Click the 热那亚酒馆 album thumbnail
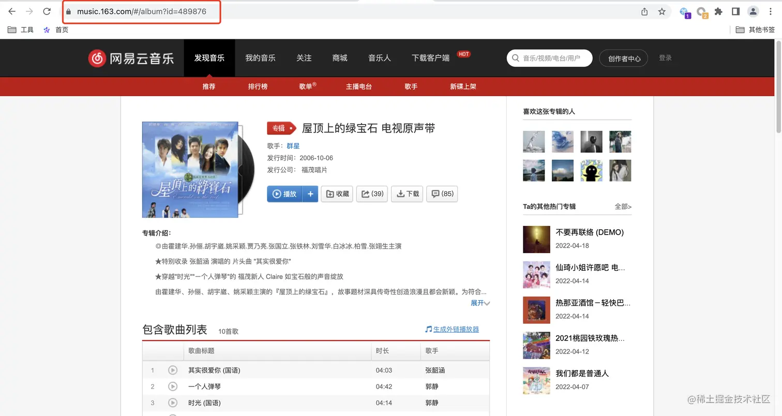Image resolution: width=782 pixels, height=416 pixels. 536,310
